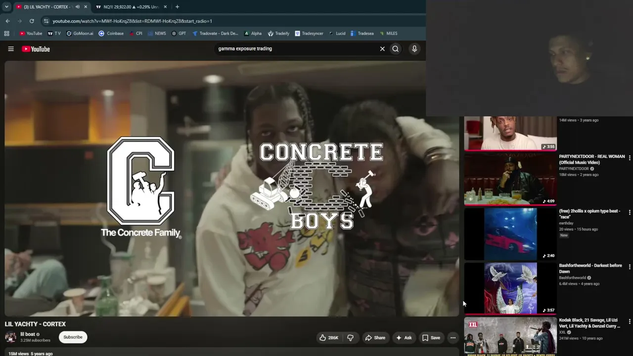
Task: Open a new browser tab
Action: [177, 7]
